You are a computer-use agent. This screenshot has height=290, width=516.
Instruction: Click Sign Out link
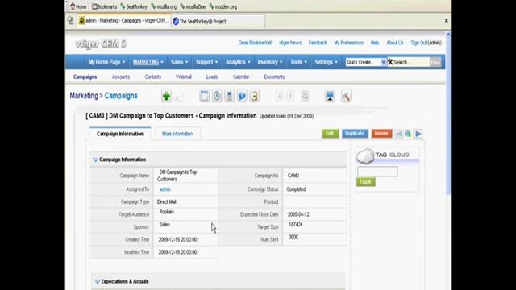(418, 43)
